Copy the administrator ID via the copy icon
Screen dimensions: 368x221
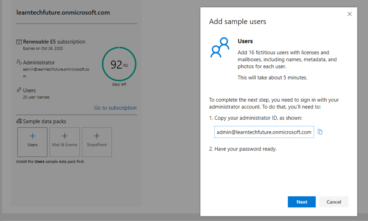320,132
